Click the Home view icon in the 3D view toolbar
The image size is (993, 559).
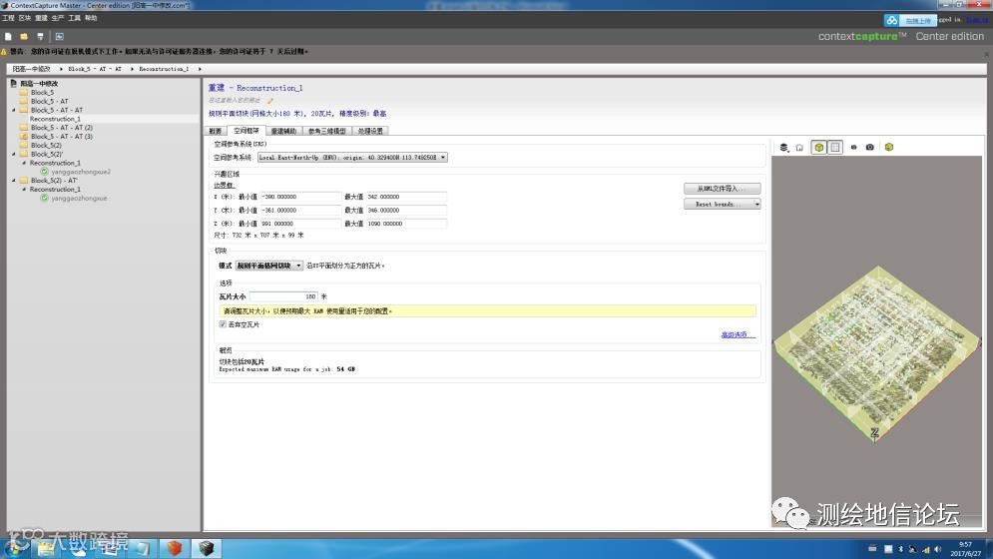(x=799, y=147)
